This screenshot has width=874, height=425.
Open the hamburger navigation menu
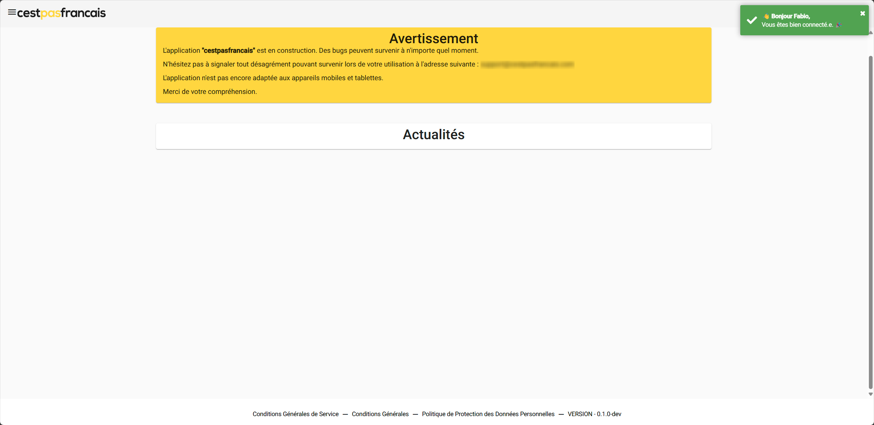[12, 12]
